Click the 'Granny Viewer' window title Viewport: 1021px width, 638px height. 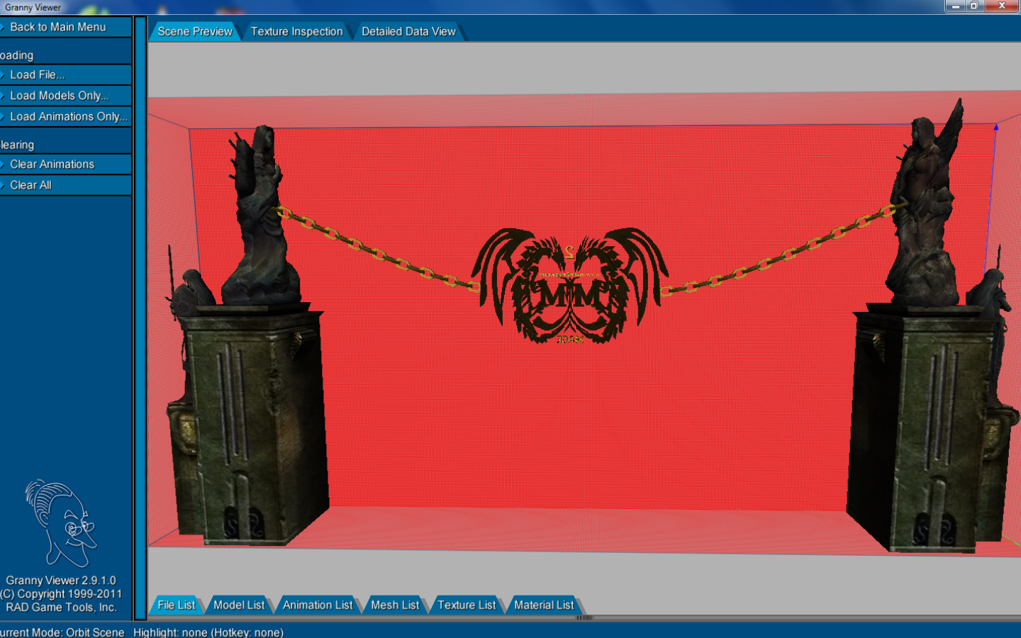tap(33, 7)
